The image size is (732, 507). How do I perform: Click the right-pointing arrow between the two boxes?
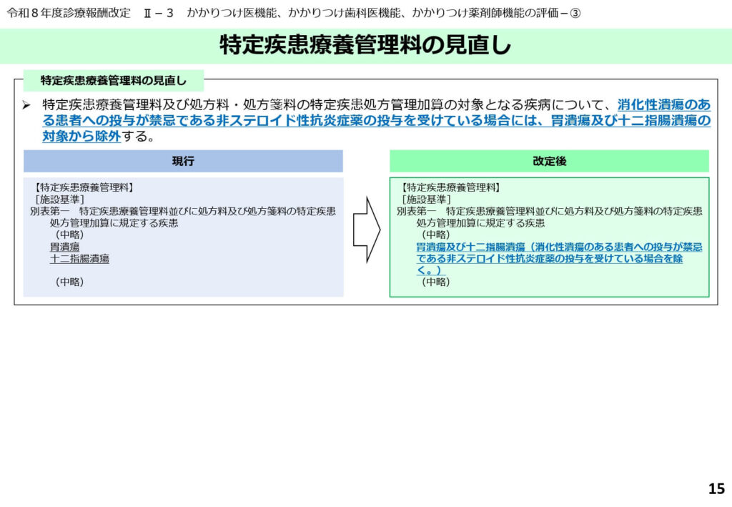coord(366,229)
